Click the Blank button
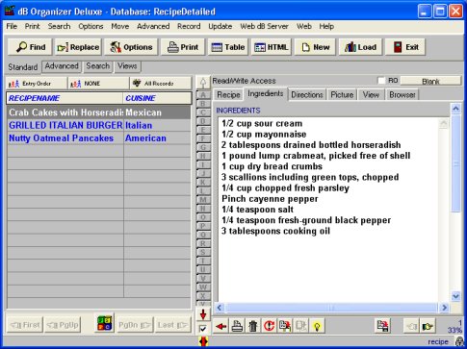The height and width of the screenshot is (349, 467). click(x=430, y=81)
